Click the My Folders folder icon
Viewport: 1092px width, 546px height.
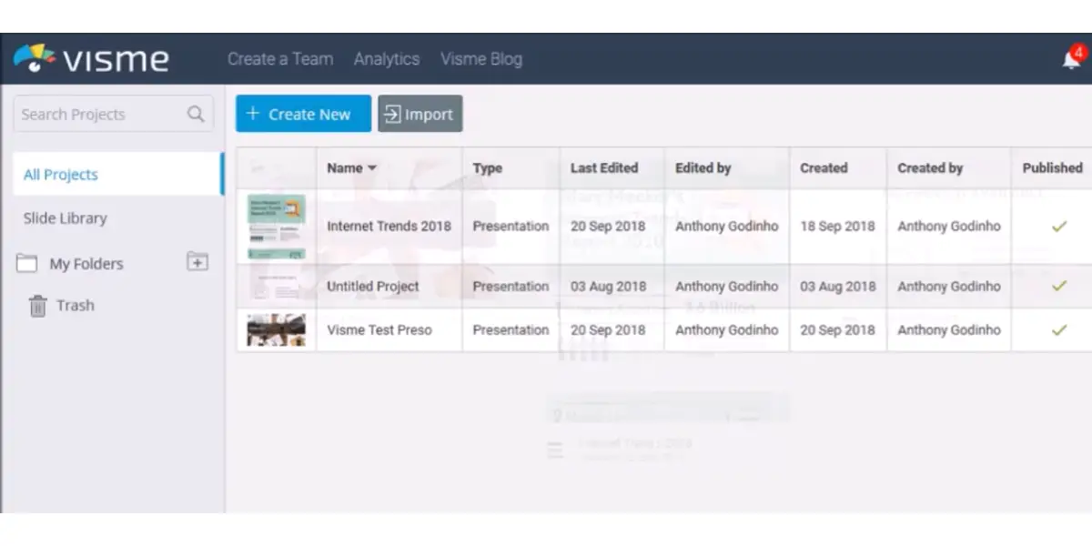(x=27, y=264)
